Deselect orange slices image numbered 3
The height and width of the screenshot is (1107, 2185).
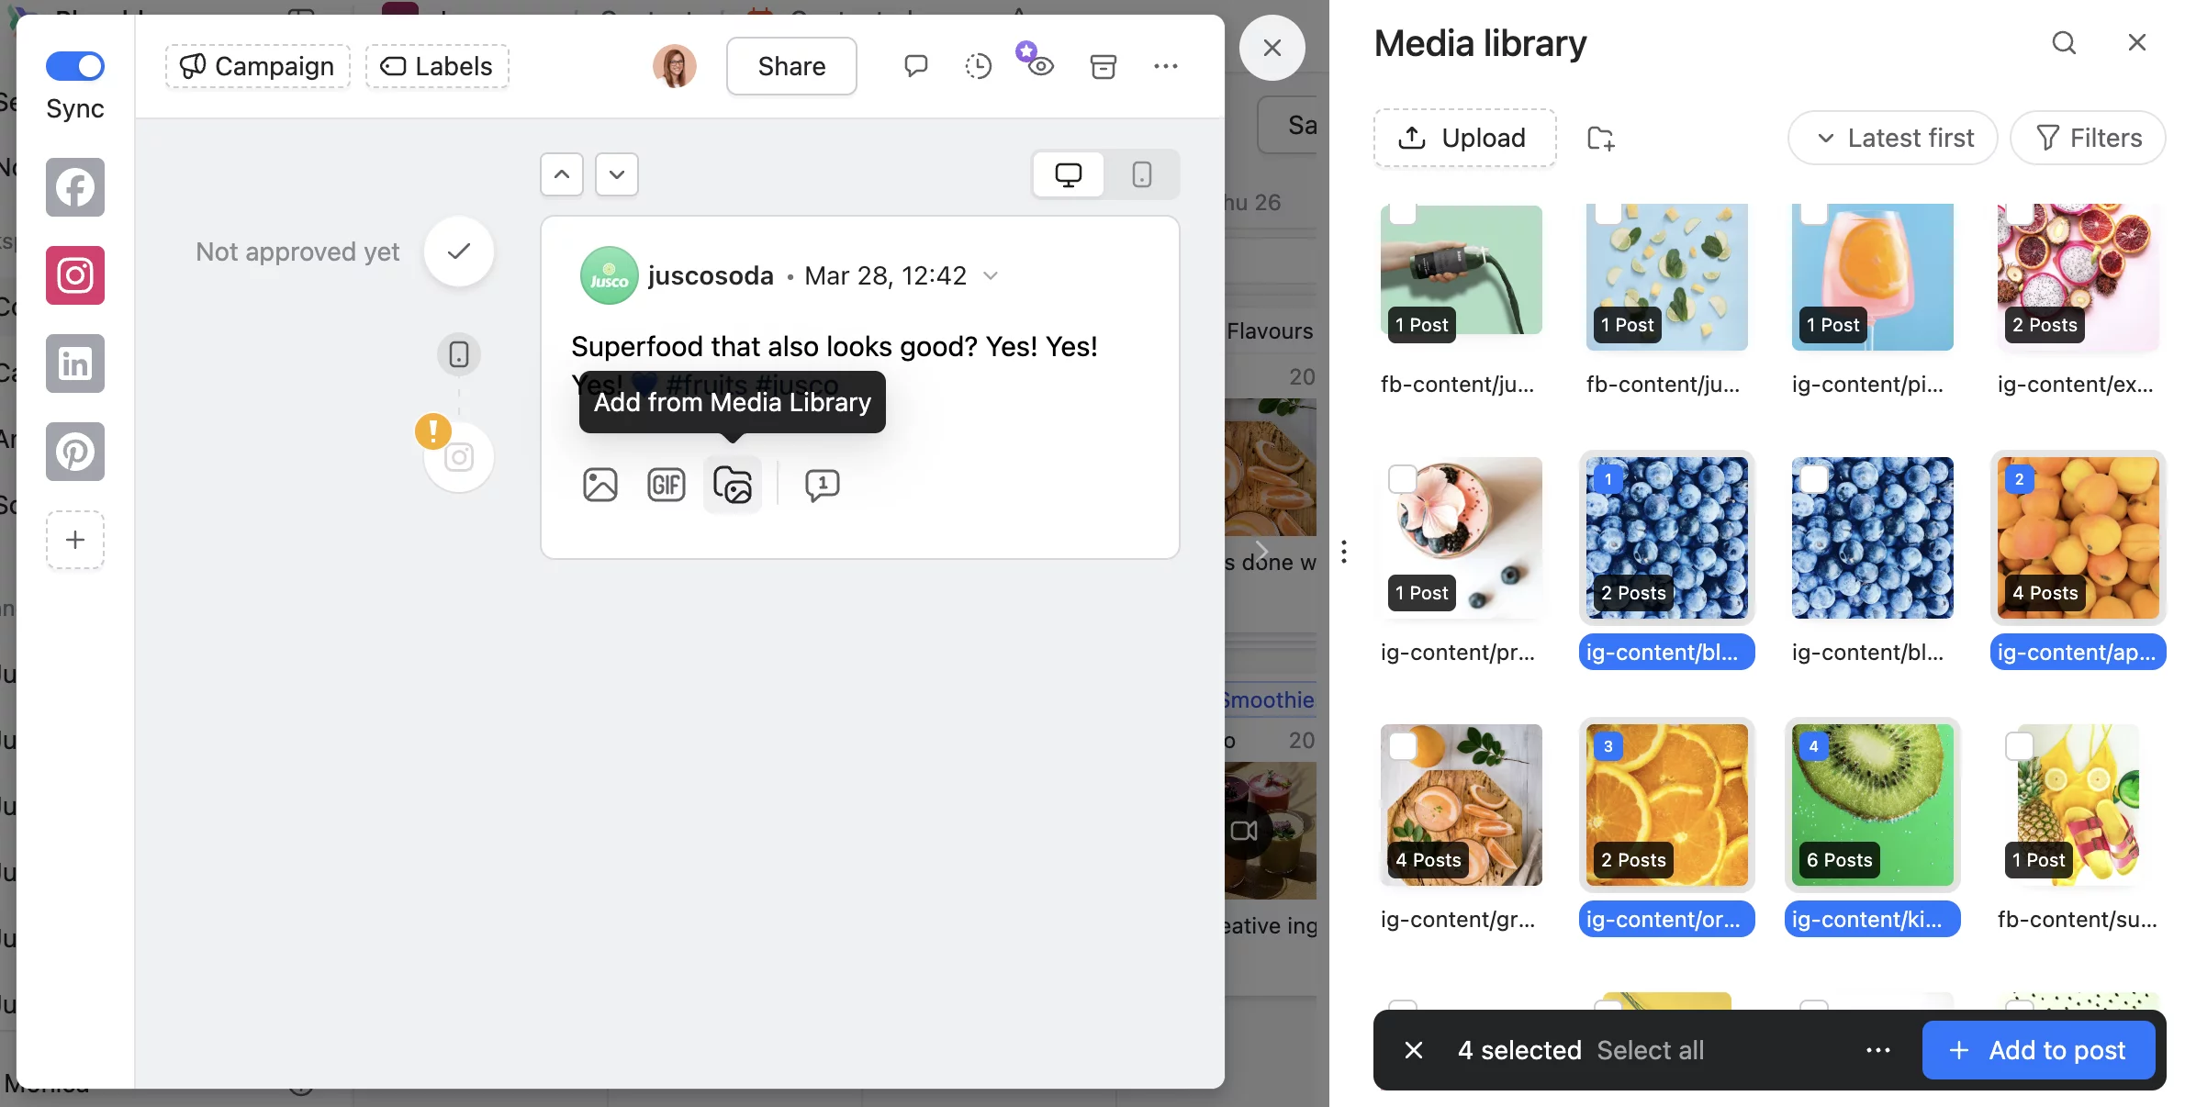pyautogui.click(x=1608, y=746)
